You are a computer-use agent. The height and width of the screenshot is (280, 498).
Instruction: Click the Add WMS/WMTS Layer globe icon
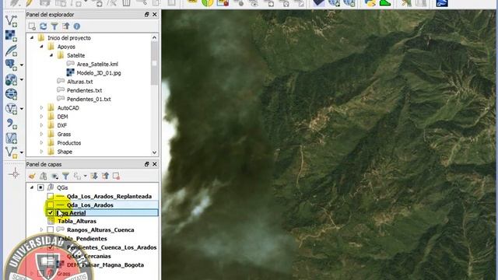(11, 79)
